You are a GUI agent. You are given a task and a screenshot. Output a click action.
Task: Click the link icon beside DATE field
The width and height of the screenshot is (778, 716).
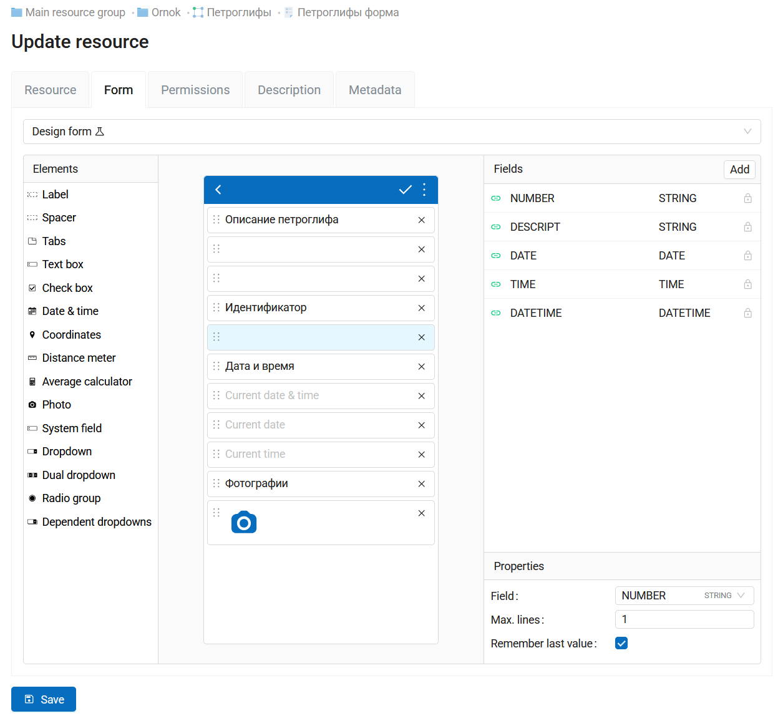496,256
